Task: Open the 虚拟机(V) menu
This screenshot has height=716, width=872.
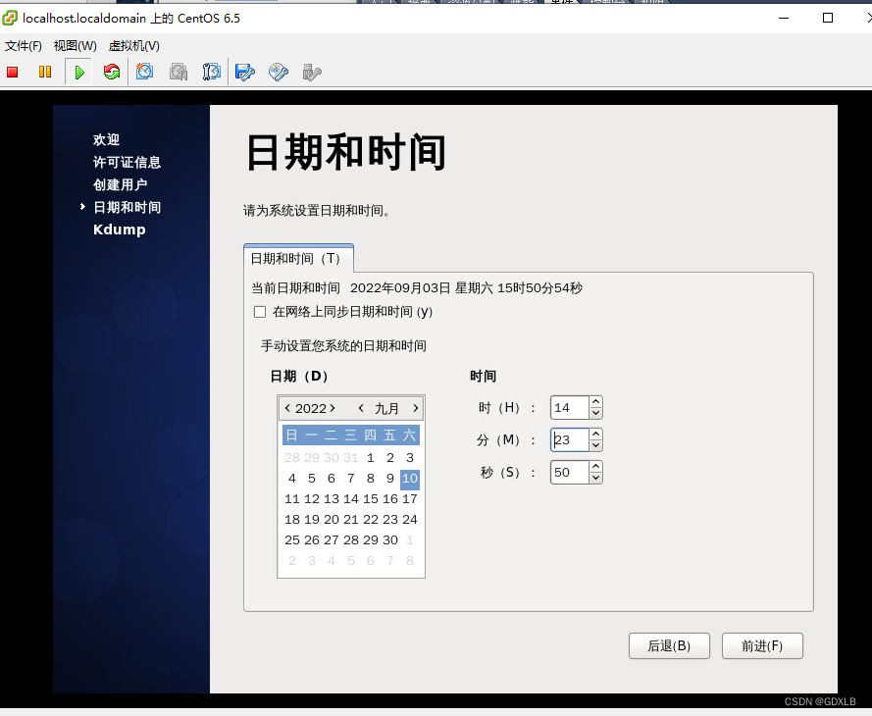Action: [135, 45]
